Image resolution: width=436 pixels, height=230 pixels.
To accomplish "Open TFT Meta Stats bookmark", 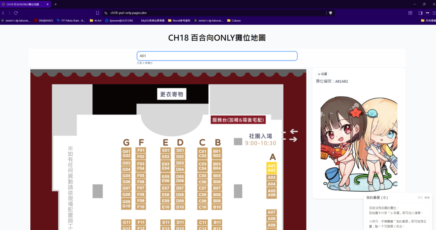I will (71, 20).
